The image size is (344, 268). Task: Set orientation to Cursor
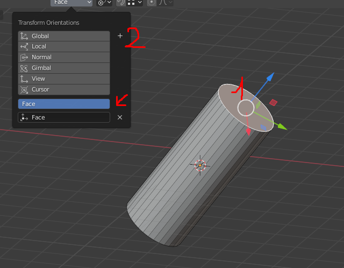pyautogui.click(x=63, y=89)
